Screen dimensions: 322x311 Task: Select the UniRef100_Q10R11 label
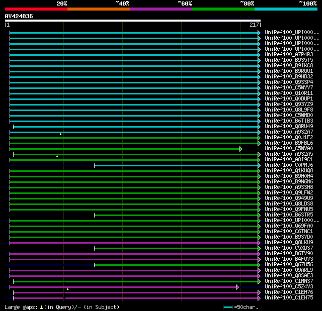click(x=289, y=93)
